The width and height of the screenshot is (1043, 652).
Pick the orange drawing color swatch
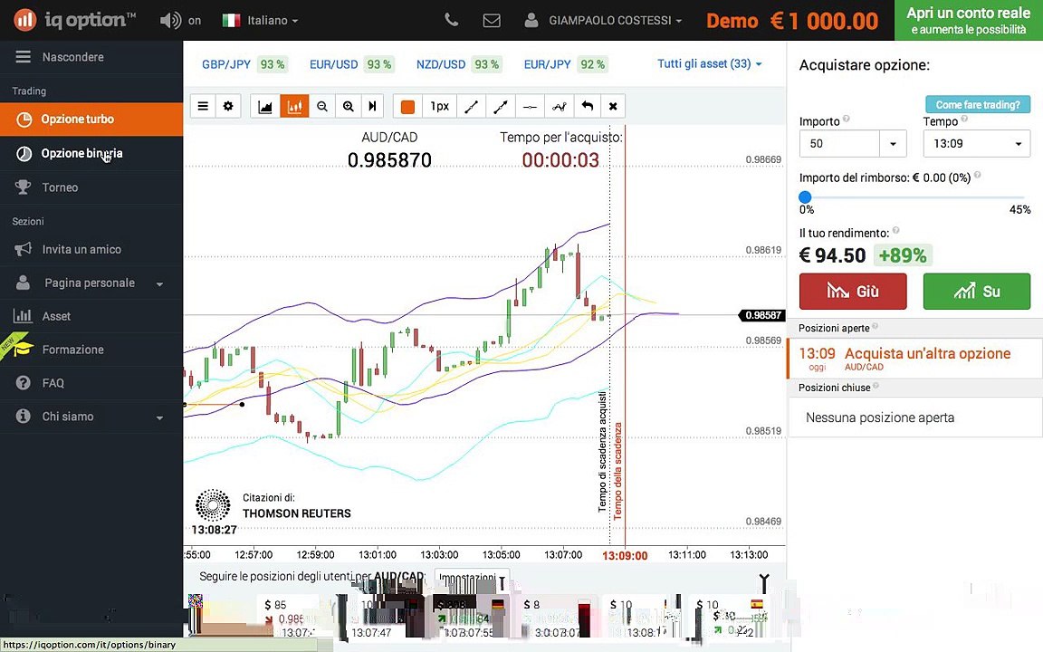point(407,107)
